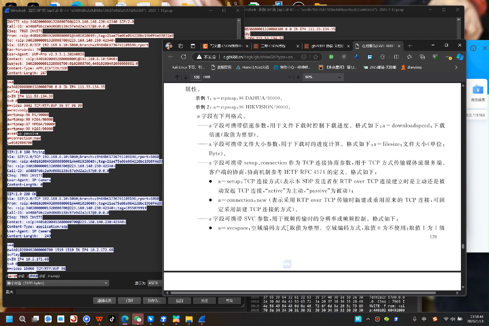Open File Explorer from the taskbar

[x=189, y=319]
